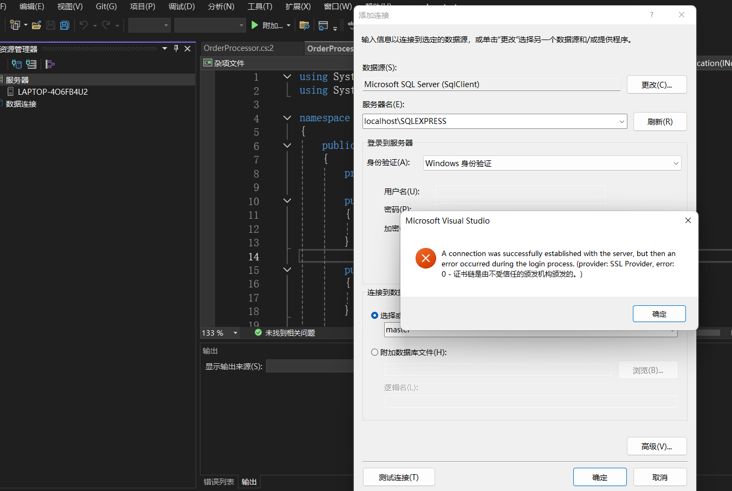Click the Connect to Server icon
This screenshot has height=491, width=732.
point(31,64)
